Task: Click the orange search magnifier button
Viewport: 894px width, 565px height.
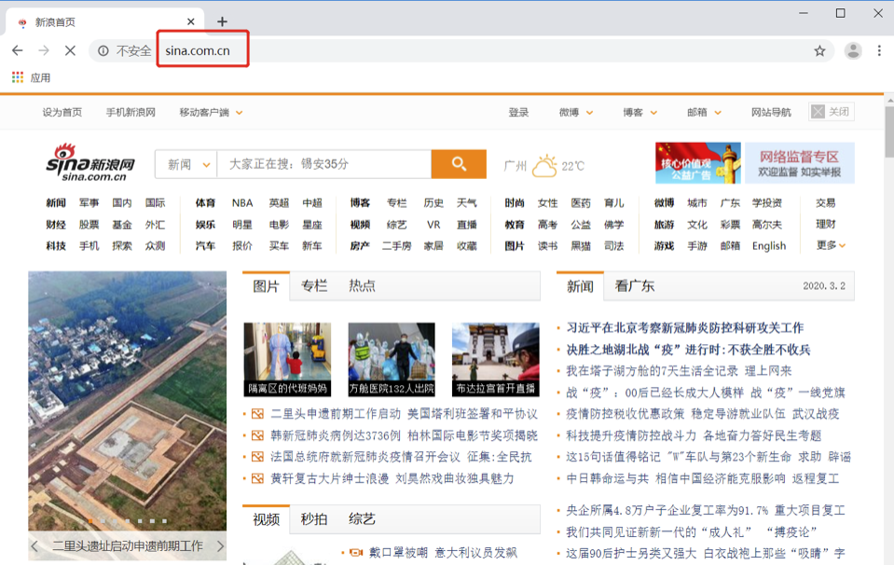Action: coord(459,164)
